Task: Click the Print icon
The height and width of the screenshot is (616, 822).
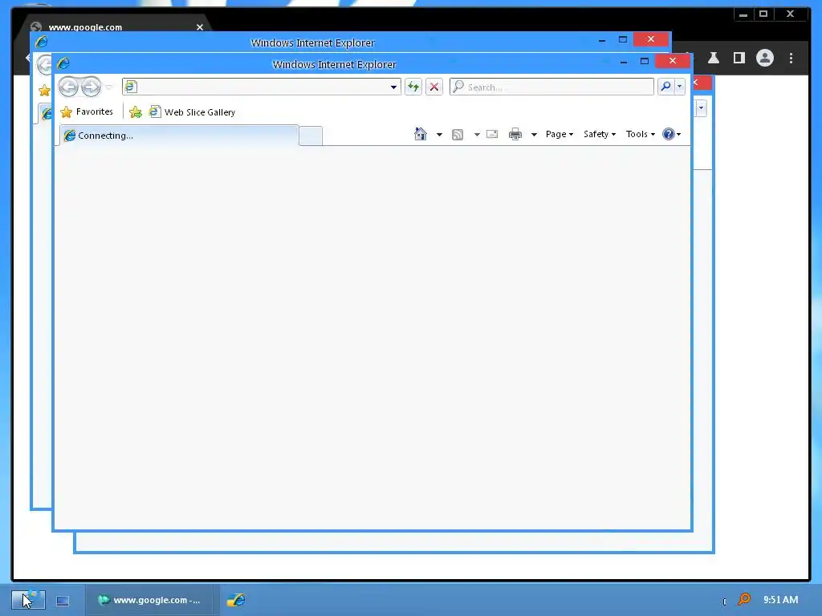Action: point(515,134)
